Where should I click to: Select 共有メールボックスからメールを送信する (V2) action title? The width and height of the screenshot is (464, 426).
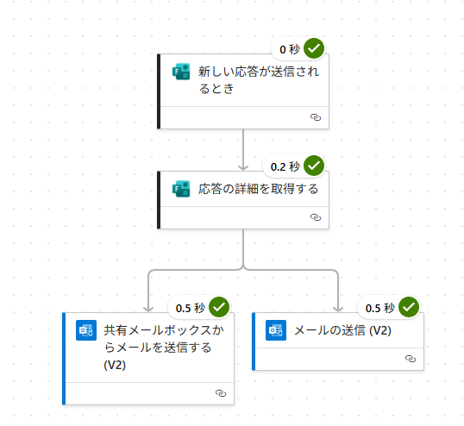point(164,348)
